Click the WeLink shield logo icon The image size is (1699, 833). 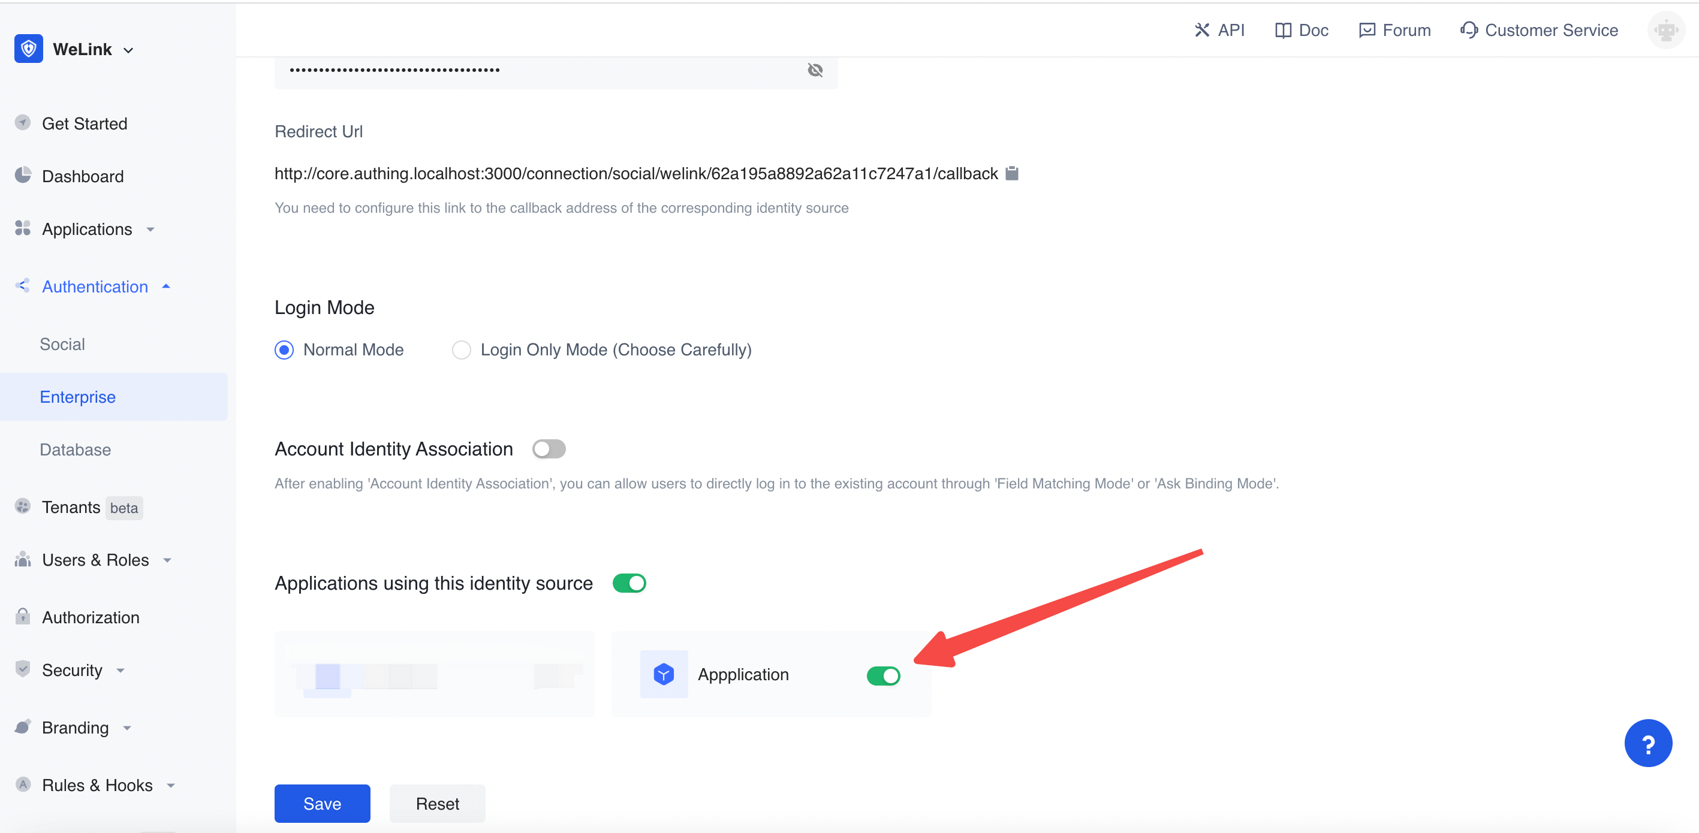point(28,49)
